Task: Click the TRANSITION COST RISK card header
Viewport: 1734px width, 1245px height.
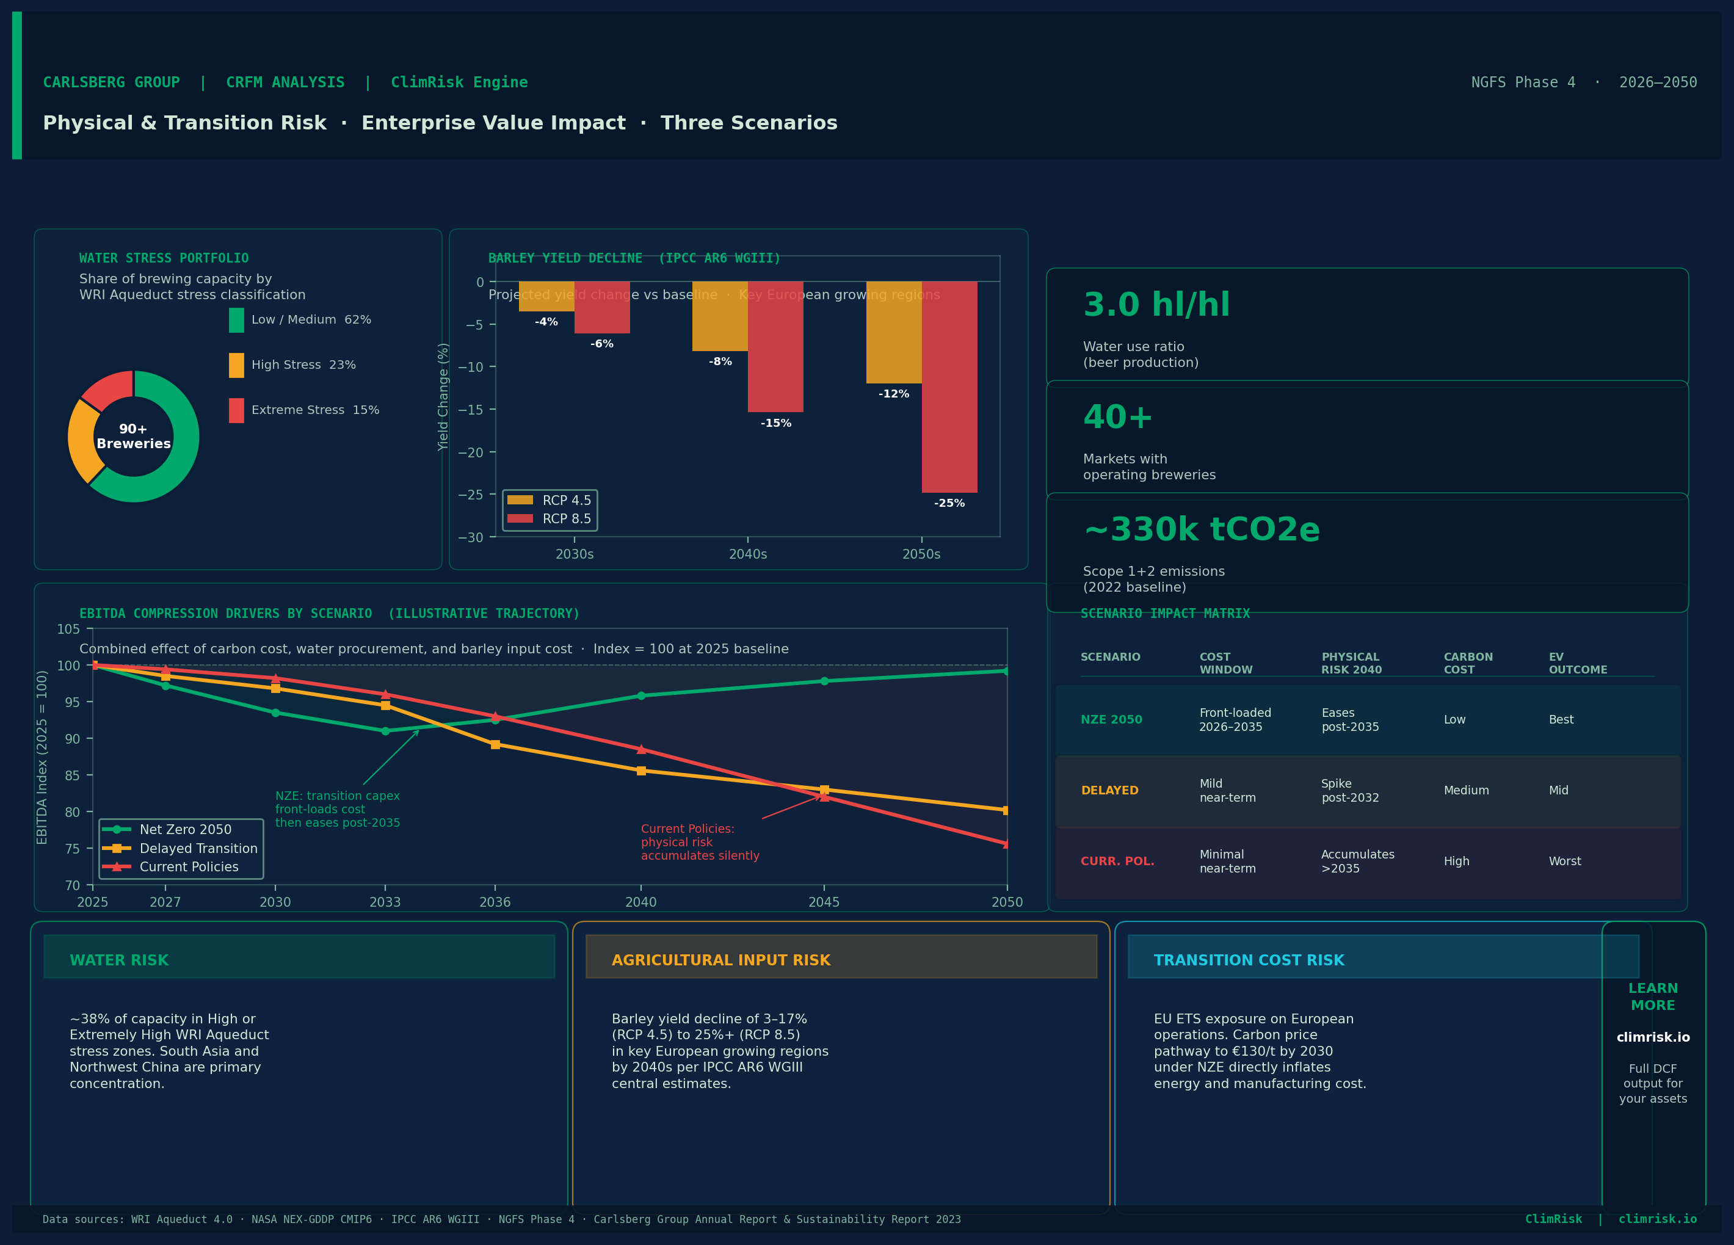Action: [1383, 957]
